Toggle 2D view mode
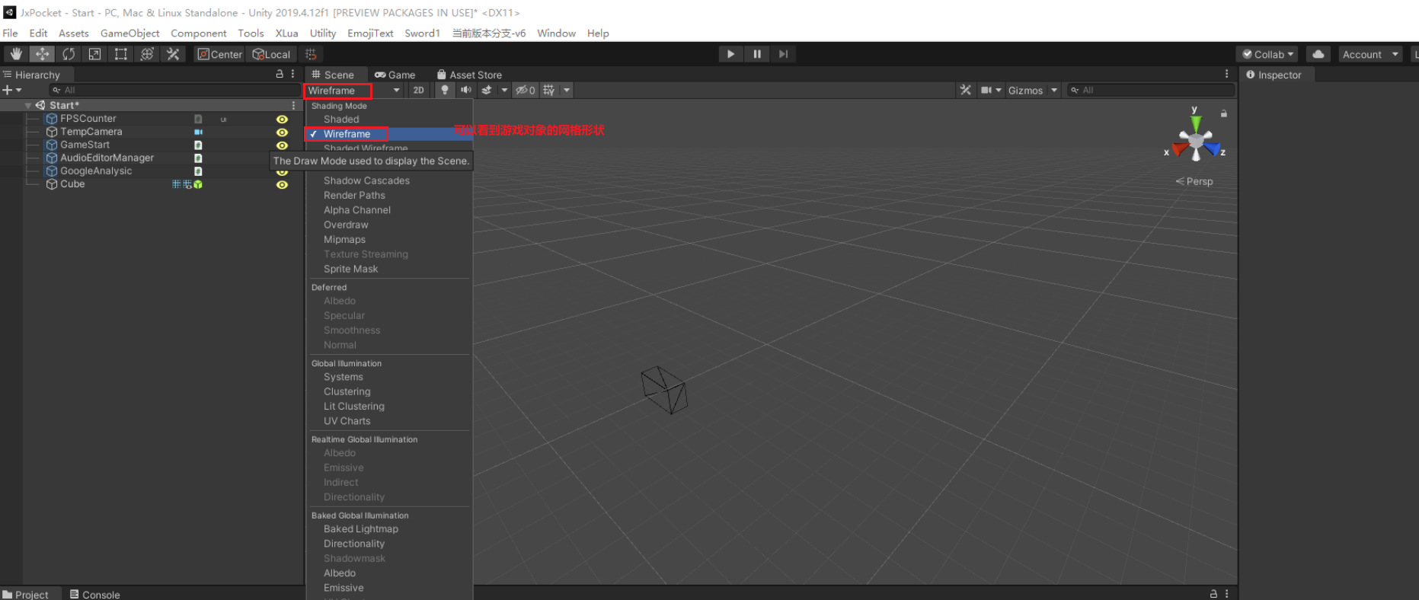1419x600 pixels. tap(418, 90)
